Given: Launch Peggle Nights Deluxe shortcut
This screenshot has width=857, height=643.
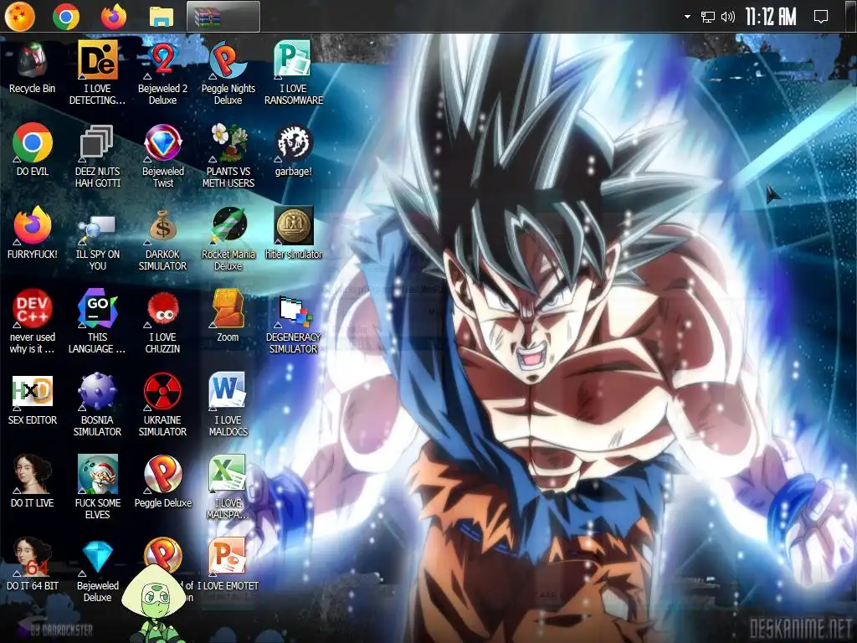Looking at the screenshot, I should [x=228, y=74].
